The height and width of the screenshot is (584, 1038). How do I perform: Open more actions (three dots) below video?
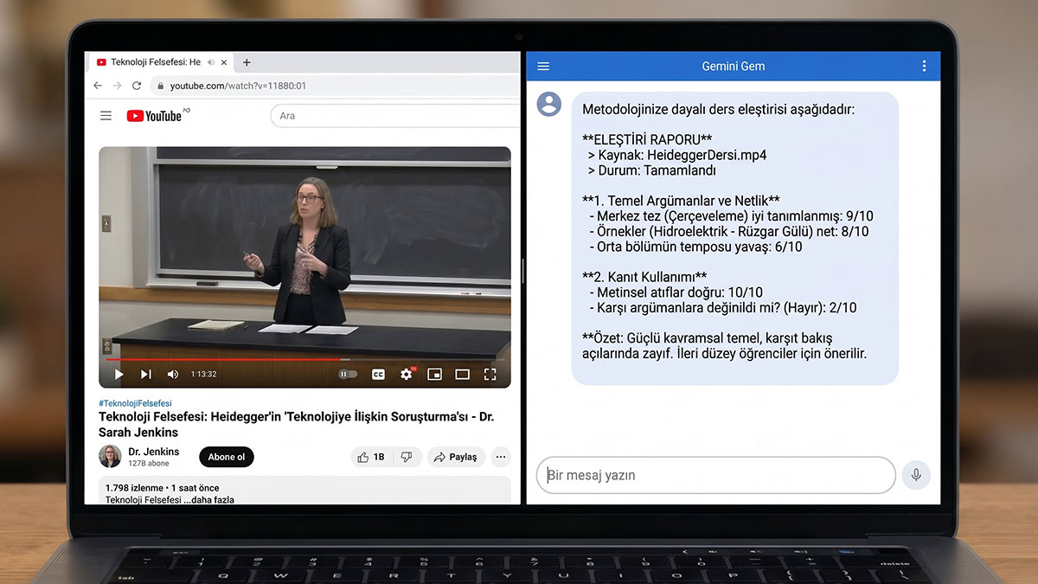[501, 457]
